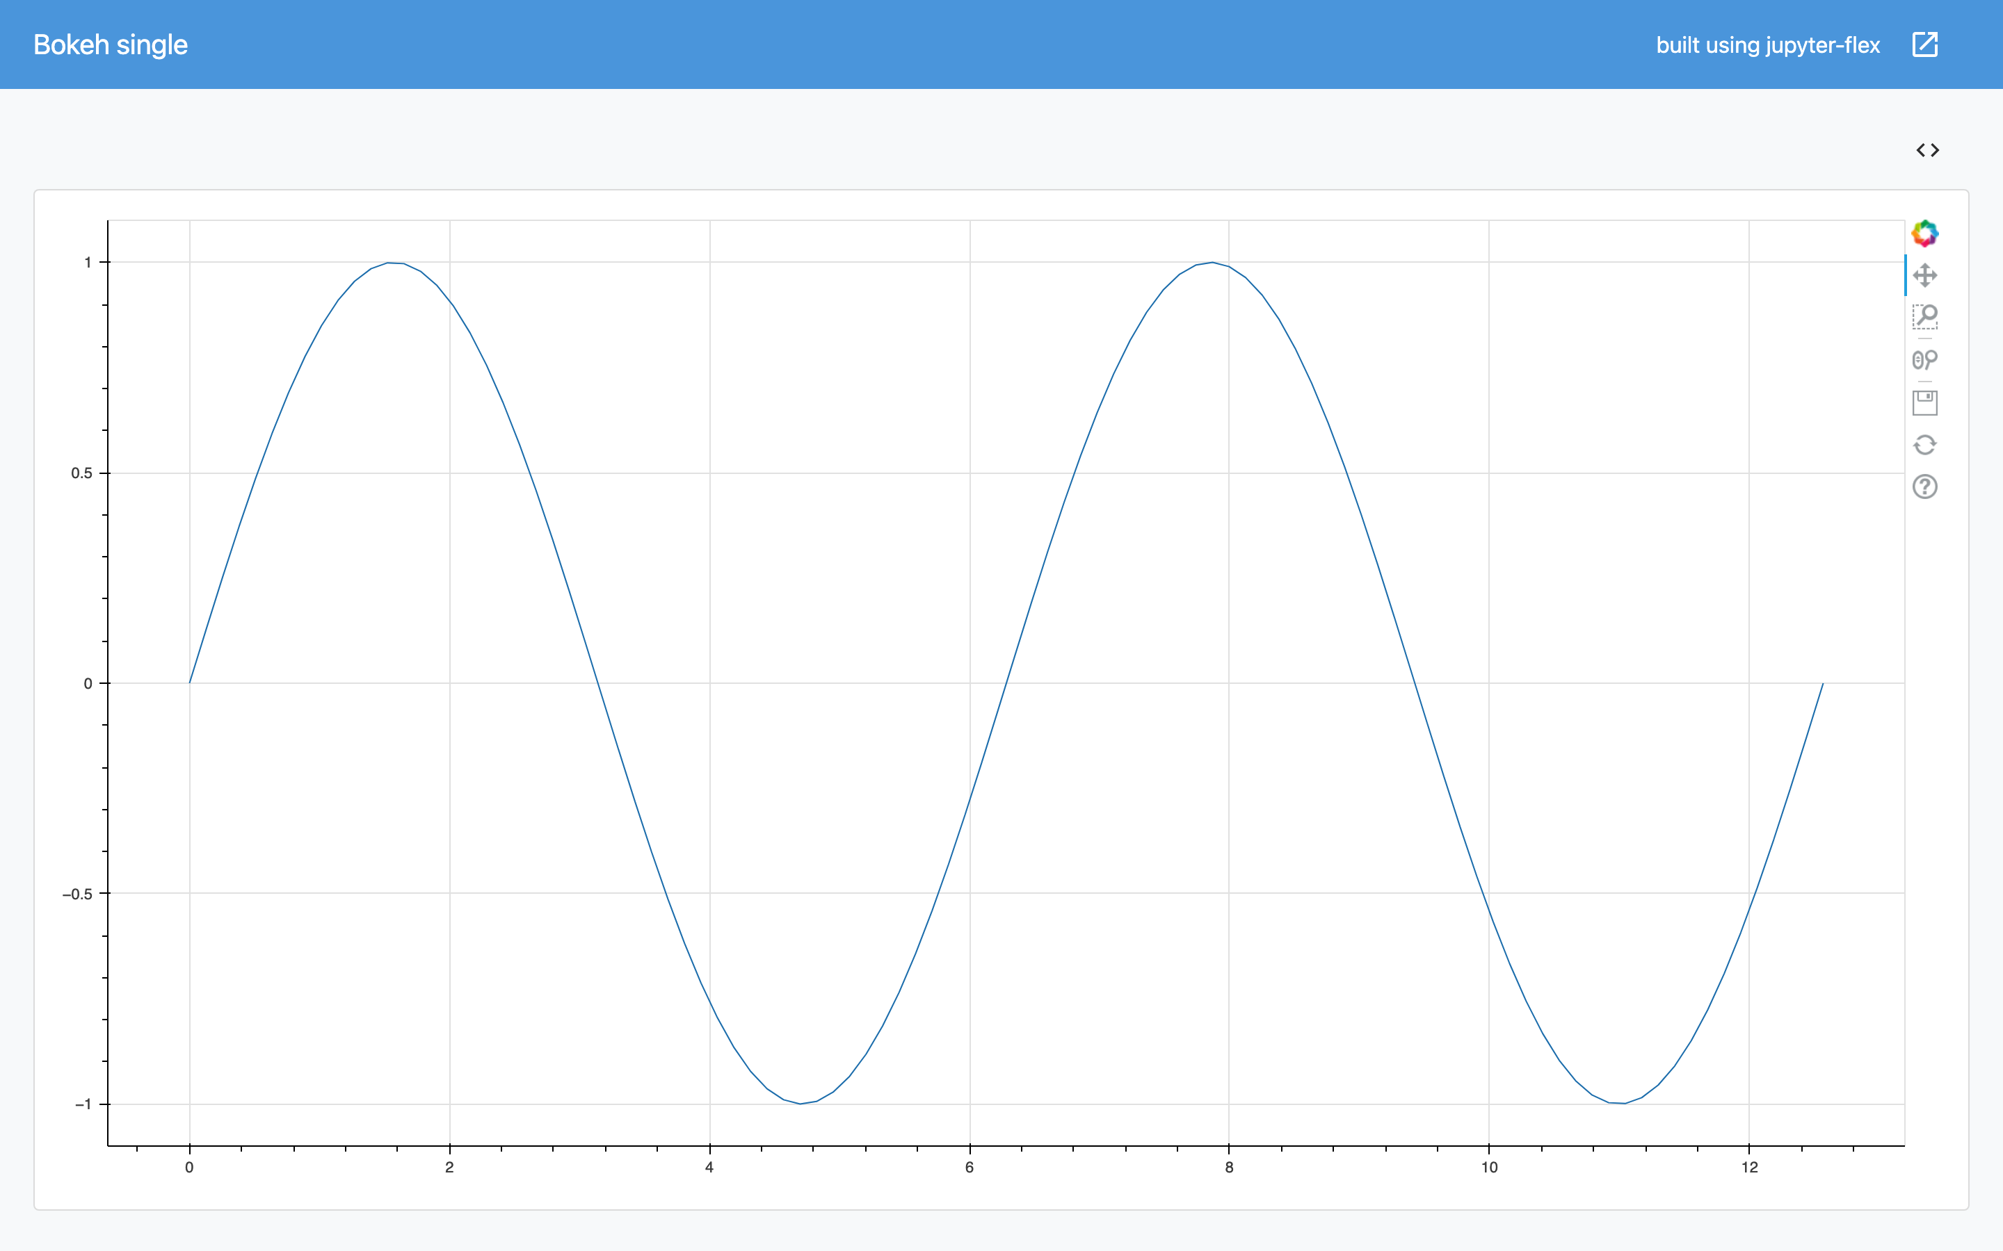2003x1251 pixels.
Task: Activate the Box Zoom tool
Action: 1924,317
